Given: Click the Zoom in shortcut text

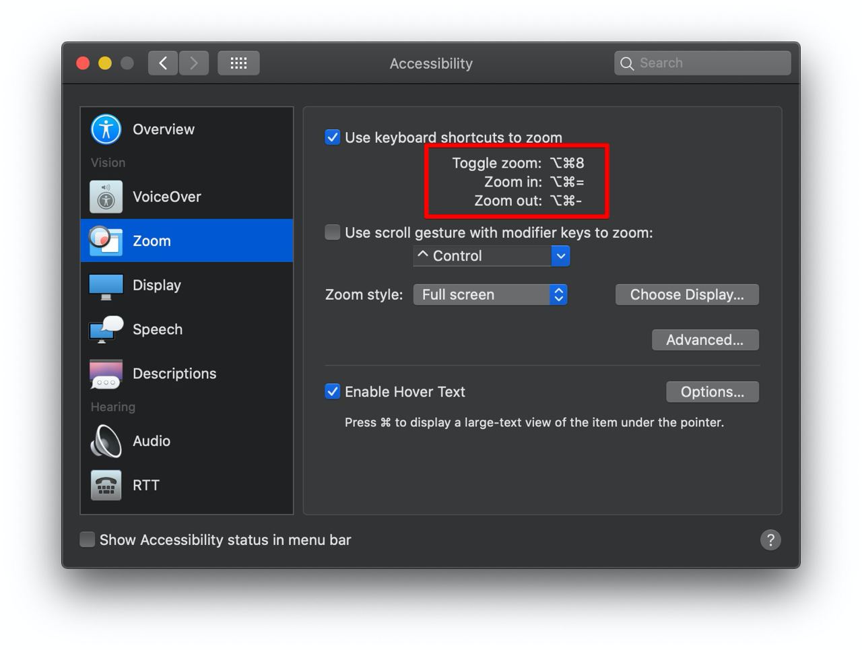Looking at the screenshot, I should click(x=534, y=182).
